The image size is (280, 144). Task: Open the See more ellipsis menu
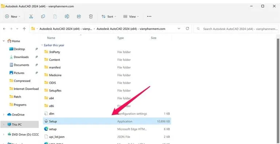149,17
